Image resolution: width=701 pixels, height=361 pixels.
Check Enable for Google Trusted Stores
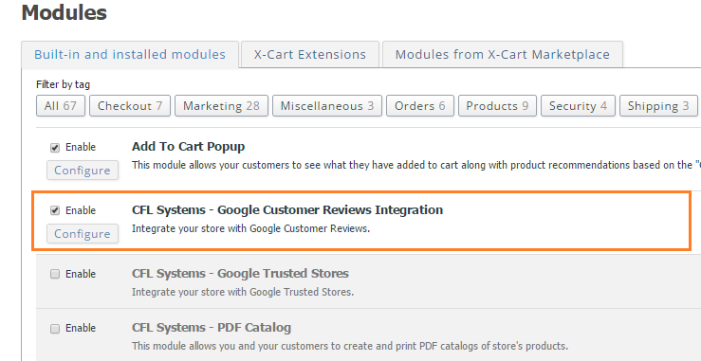point(55,274)
